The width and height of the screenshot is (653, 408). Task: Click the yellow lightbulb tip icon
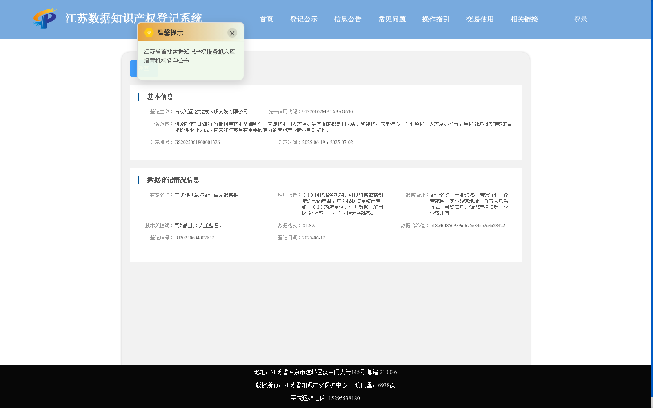coord(149,33)
